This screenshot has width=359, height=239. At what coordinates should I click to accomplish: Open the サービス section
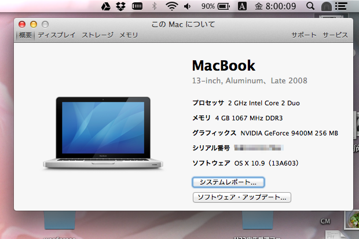[335, 35]
